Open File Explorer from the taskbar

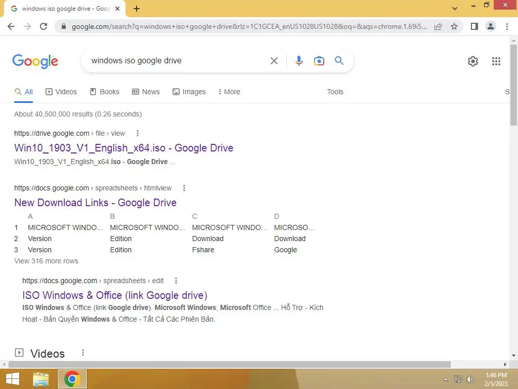click(40, 379)
